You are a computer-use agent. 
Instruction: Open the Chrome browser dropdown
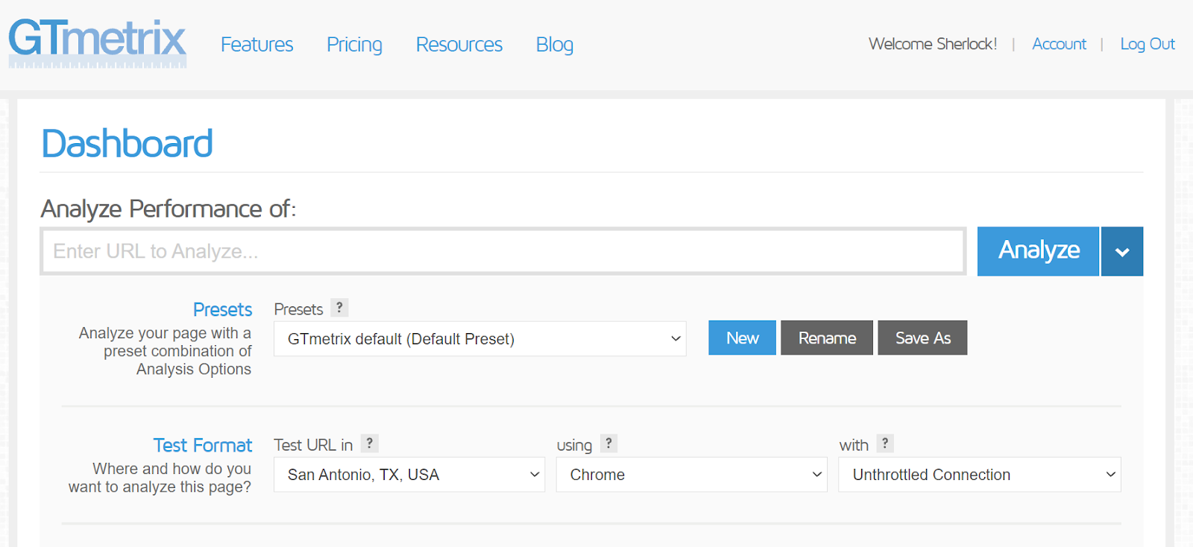pyautogui.click(x=692, y=475)
